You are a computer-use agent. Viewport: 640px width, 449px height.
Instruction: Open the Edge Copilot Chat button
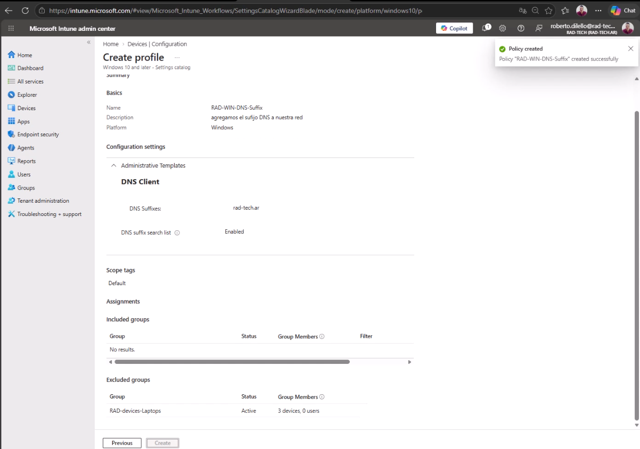(623, 11)
